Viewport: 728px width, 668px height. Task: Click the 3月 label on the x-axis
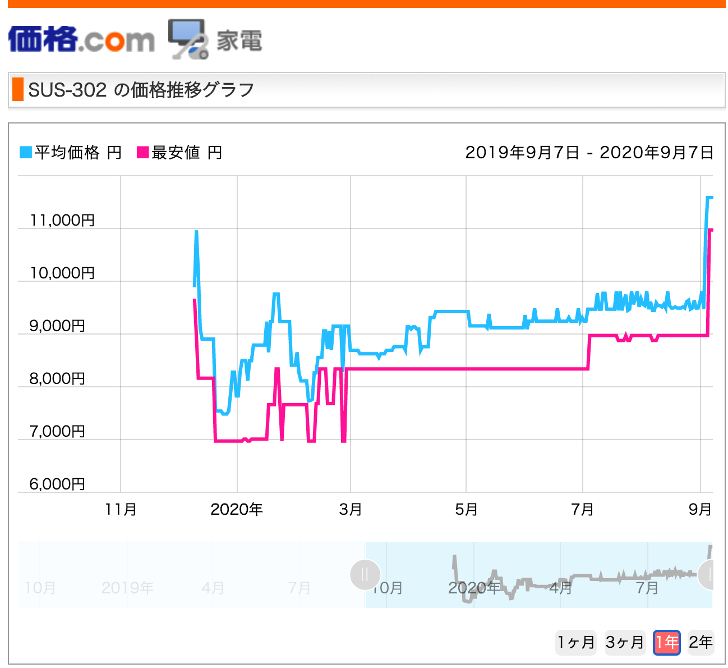tap(351, 509)
